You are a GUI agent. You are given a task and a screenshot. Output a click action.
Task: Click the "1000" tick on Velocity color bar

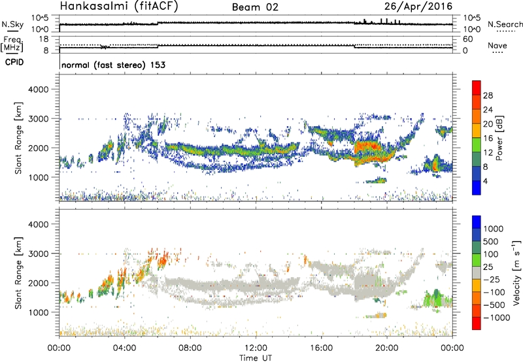click(493, 229)
